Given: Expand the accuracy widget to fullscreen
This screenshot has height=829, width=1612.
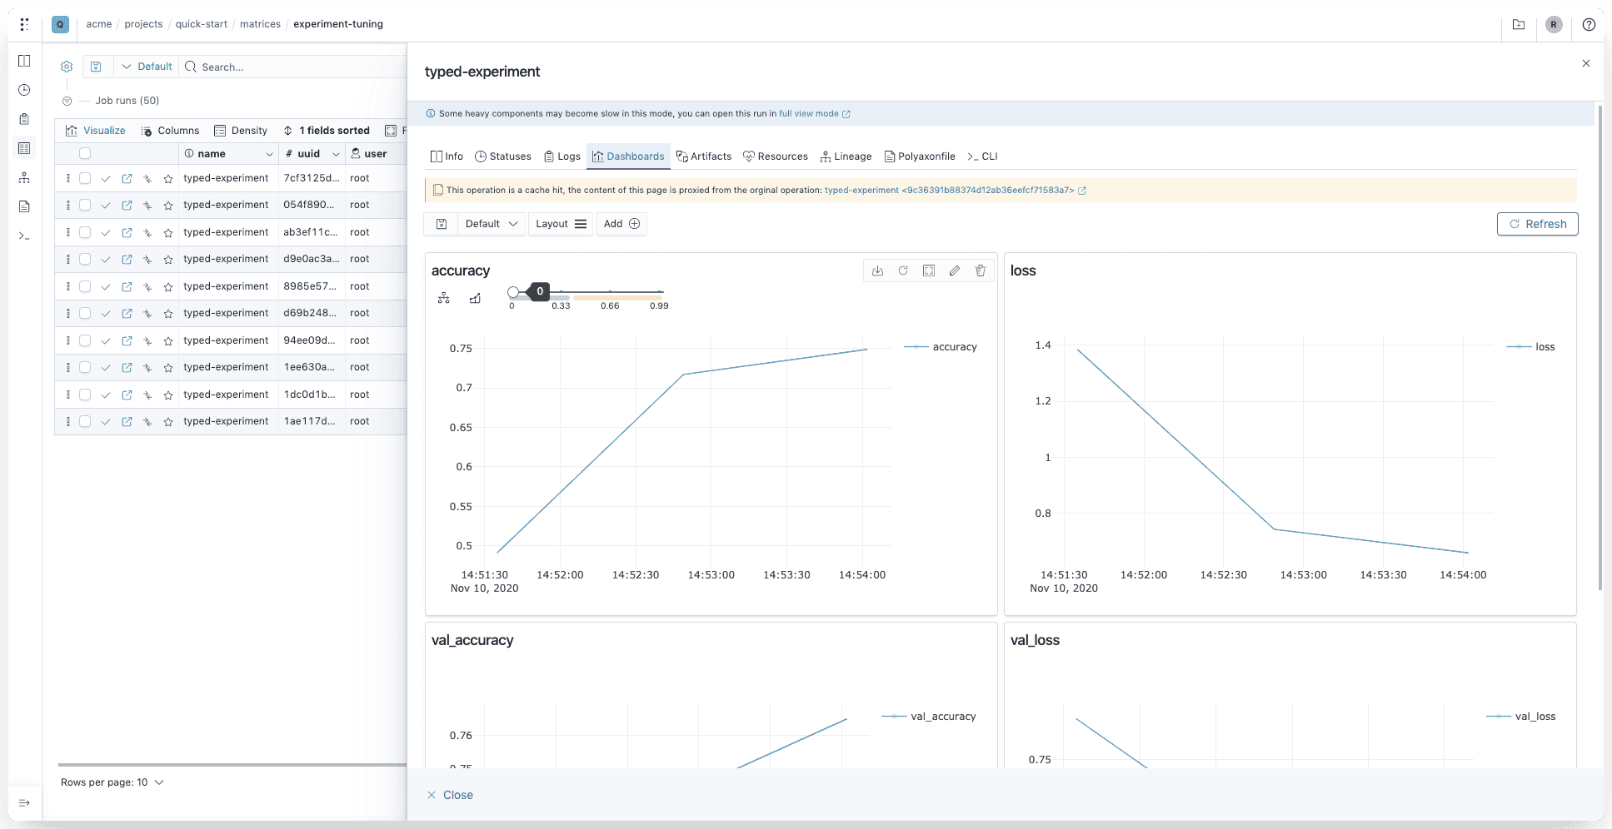Looking at the screenshot, I should pyautogui.click(x=929, y=271).
